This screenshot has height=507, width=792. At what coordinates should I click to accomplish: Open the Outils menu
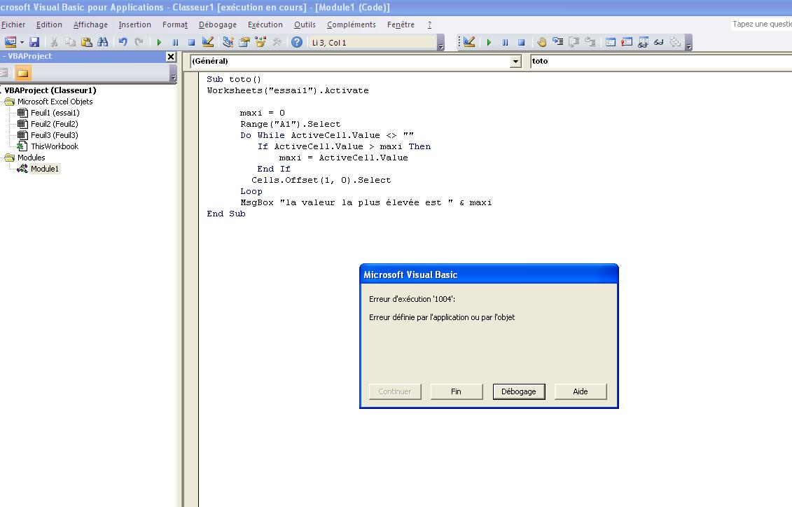click(x=305, y=25)
